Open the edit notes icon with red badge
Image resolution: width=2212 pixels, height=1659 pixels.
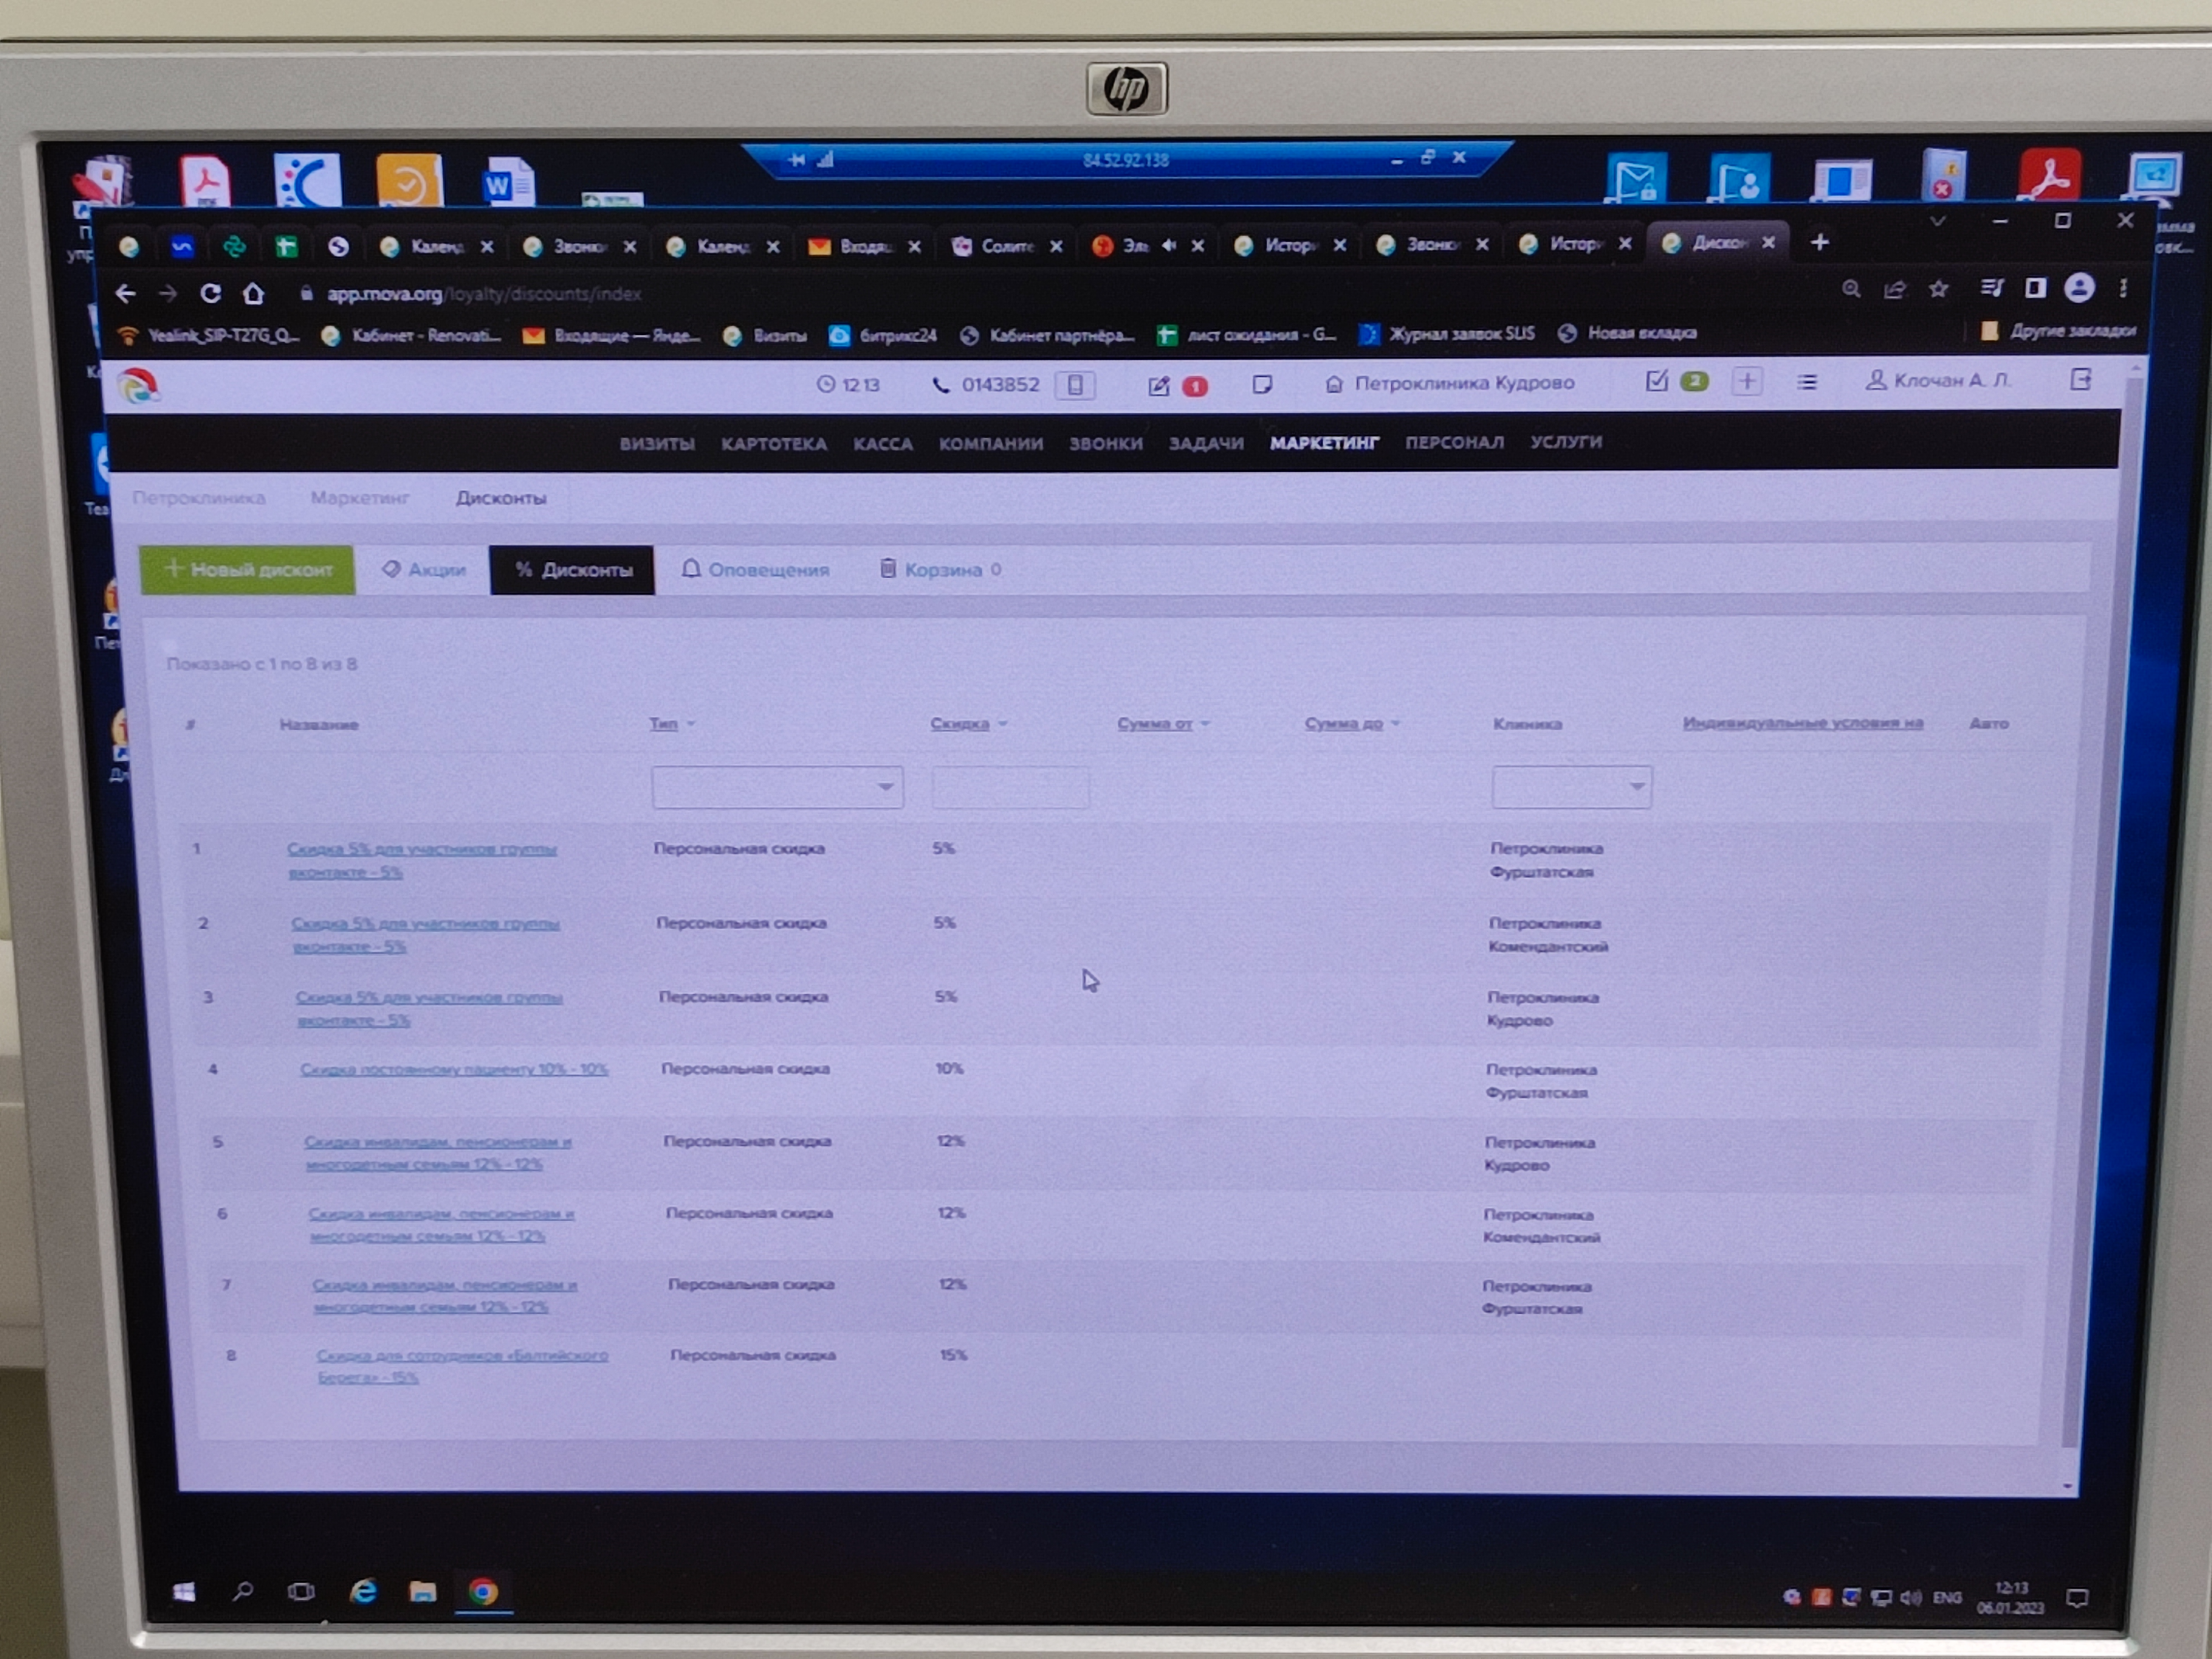[1159, 386]
